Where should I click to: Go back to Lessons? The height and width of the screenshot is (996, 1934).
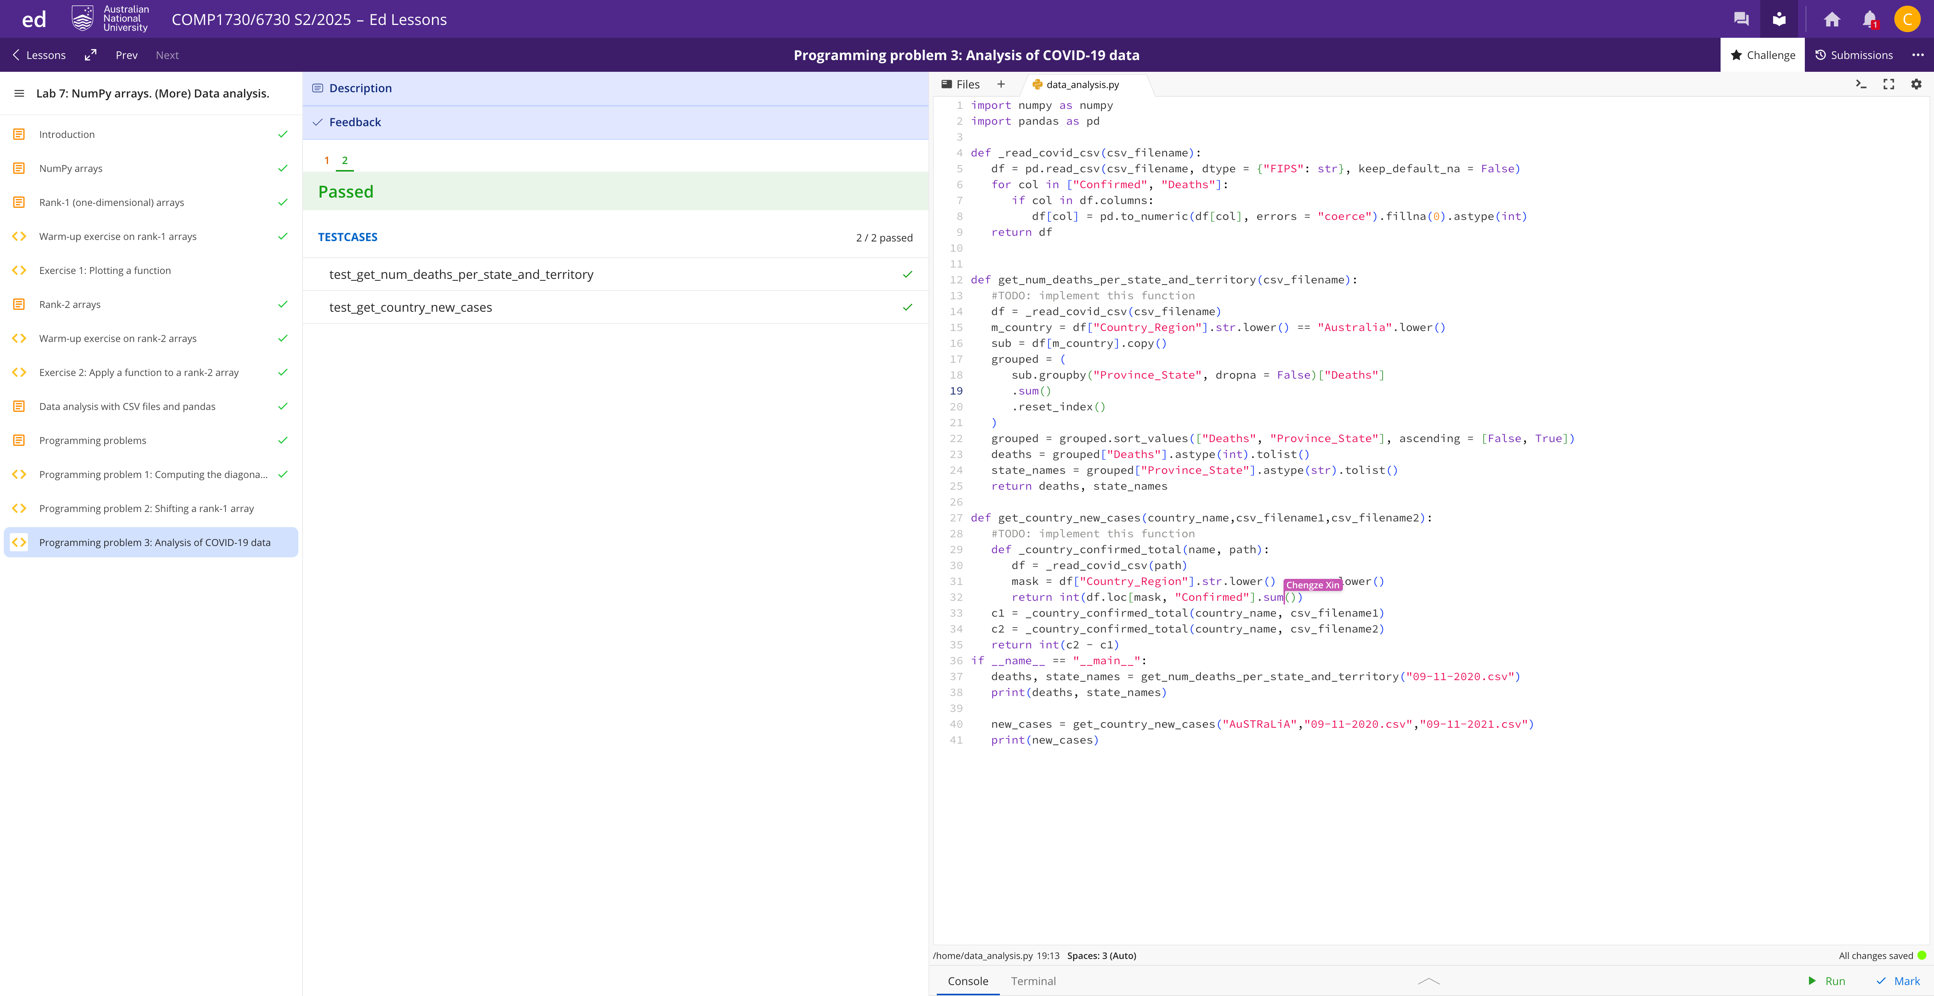point(39,55)
